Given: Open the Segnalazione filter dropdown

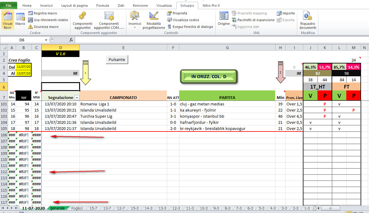Looking at the screenshot, I should 77,97.
